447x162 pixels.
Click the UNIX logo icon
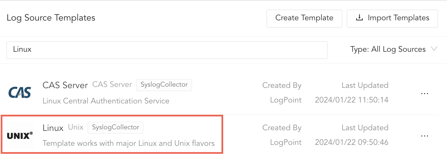(20, 135)
